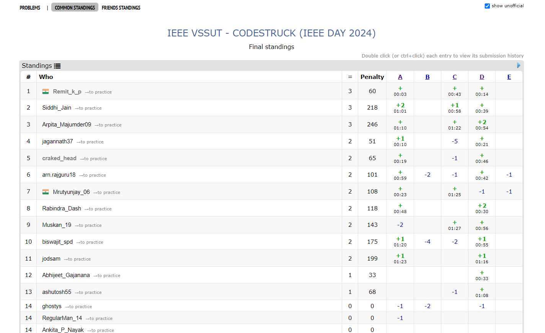Image resolution: width=545 pixels, height=333 pixels.
Task: Click the Standings list icon
Action: (57, 66)
